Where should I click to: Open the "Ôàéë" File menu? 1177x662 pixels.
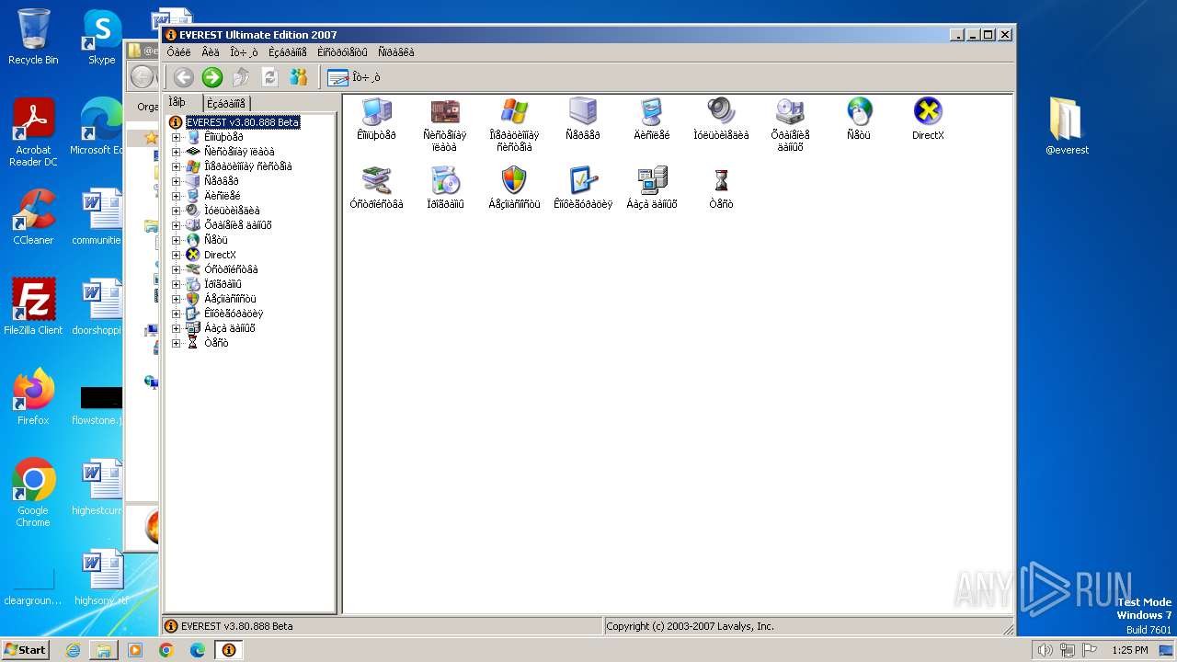178,52
